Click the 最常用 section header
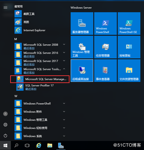Image resolution: width=144 pixels, height=150 pixels. pyautogui.click(x=19, y=7)
